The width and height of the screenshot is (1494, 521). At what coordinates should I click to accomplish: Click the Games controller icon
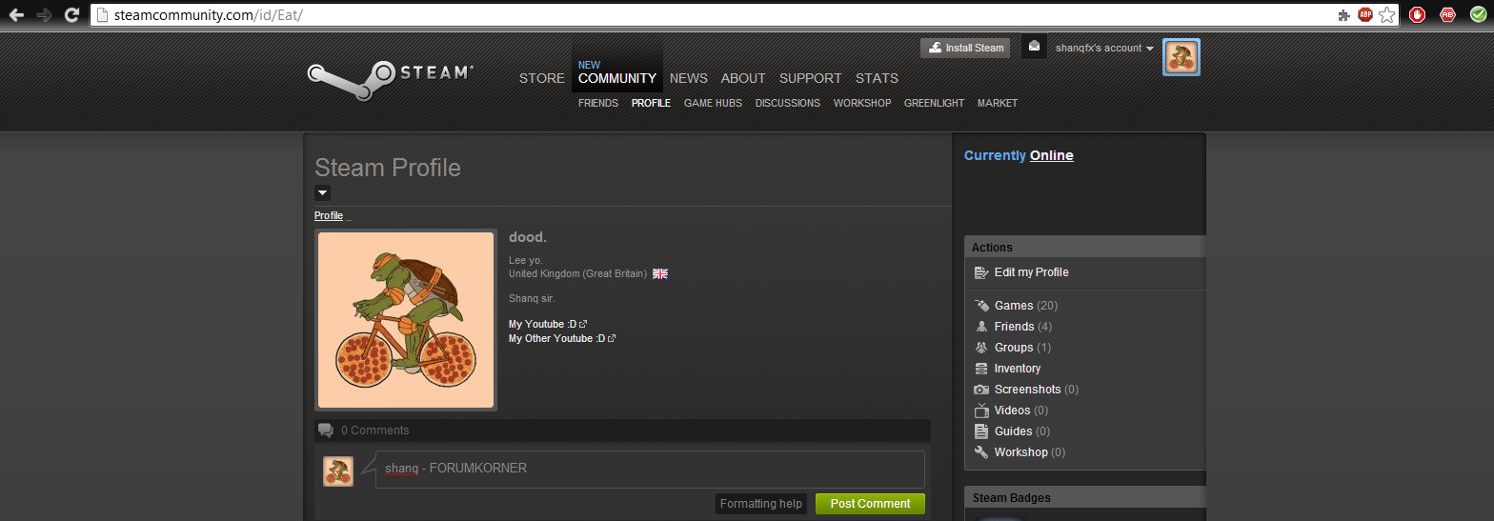pyautogui.click(x=981, y=306)
